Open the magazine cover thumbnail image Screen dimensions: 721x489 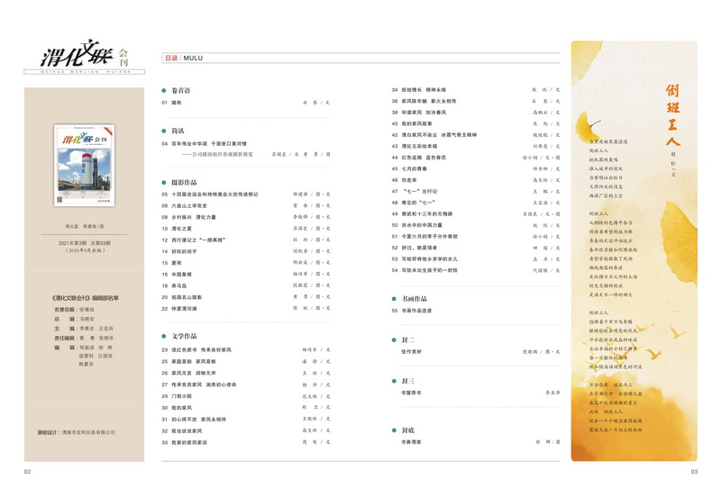click(x=83, y=167)
